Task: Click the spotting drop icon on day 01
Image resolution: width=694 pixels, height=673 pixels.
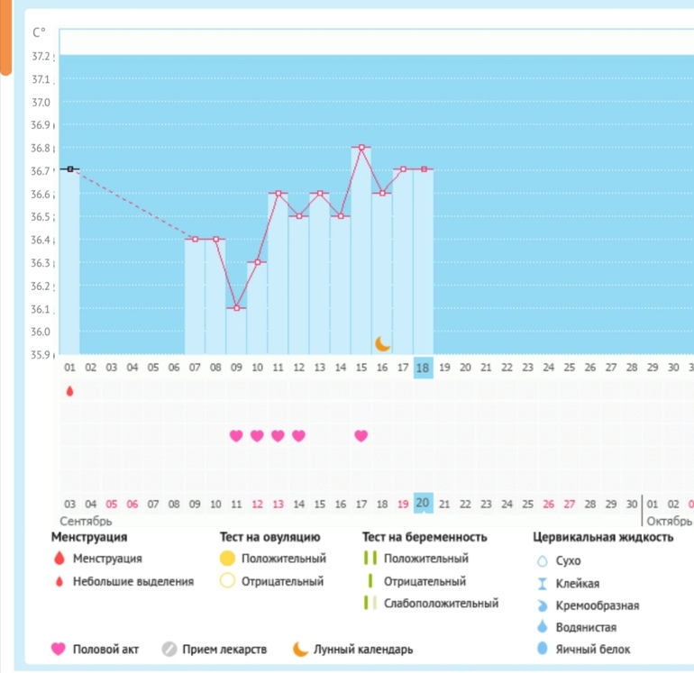Action: point(69,391)
